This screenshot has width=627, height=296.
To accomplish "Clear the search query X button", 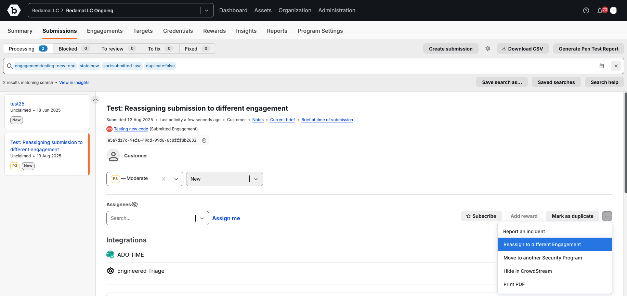I will pos(616,66).
